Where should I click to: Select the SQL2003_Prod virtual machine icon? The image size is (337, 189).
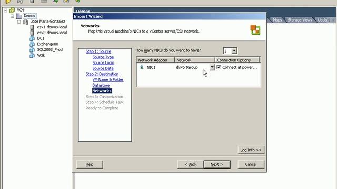pos(32,50)
